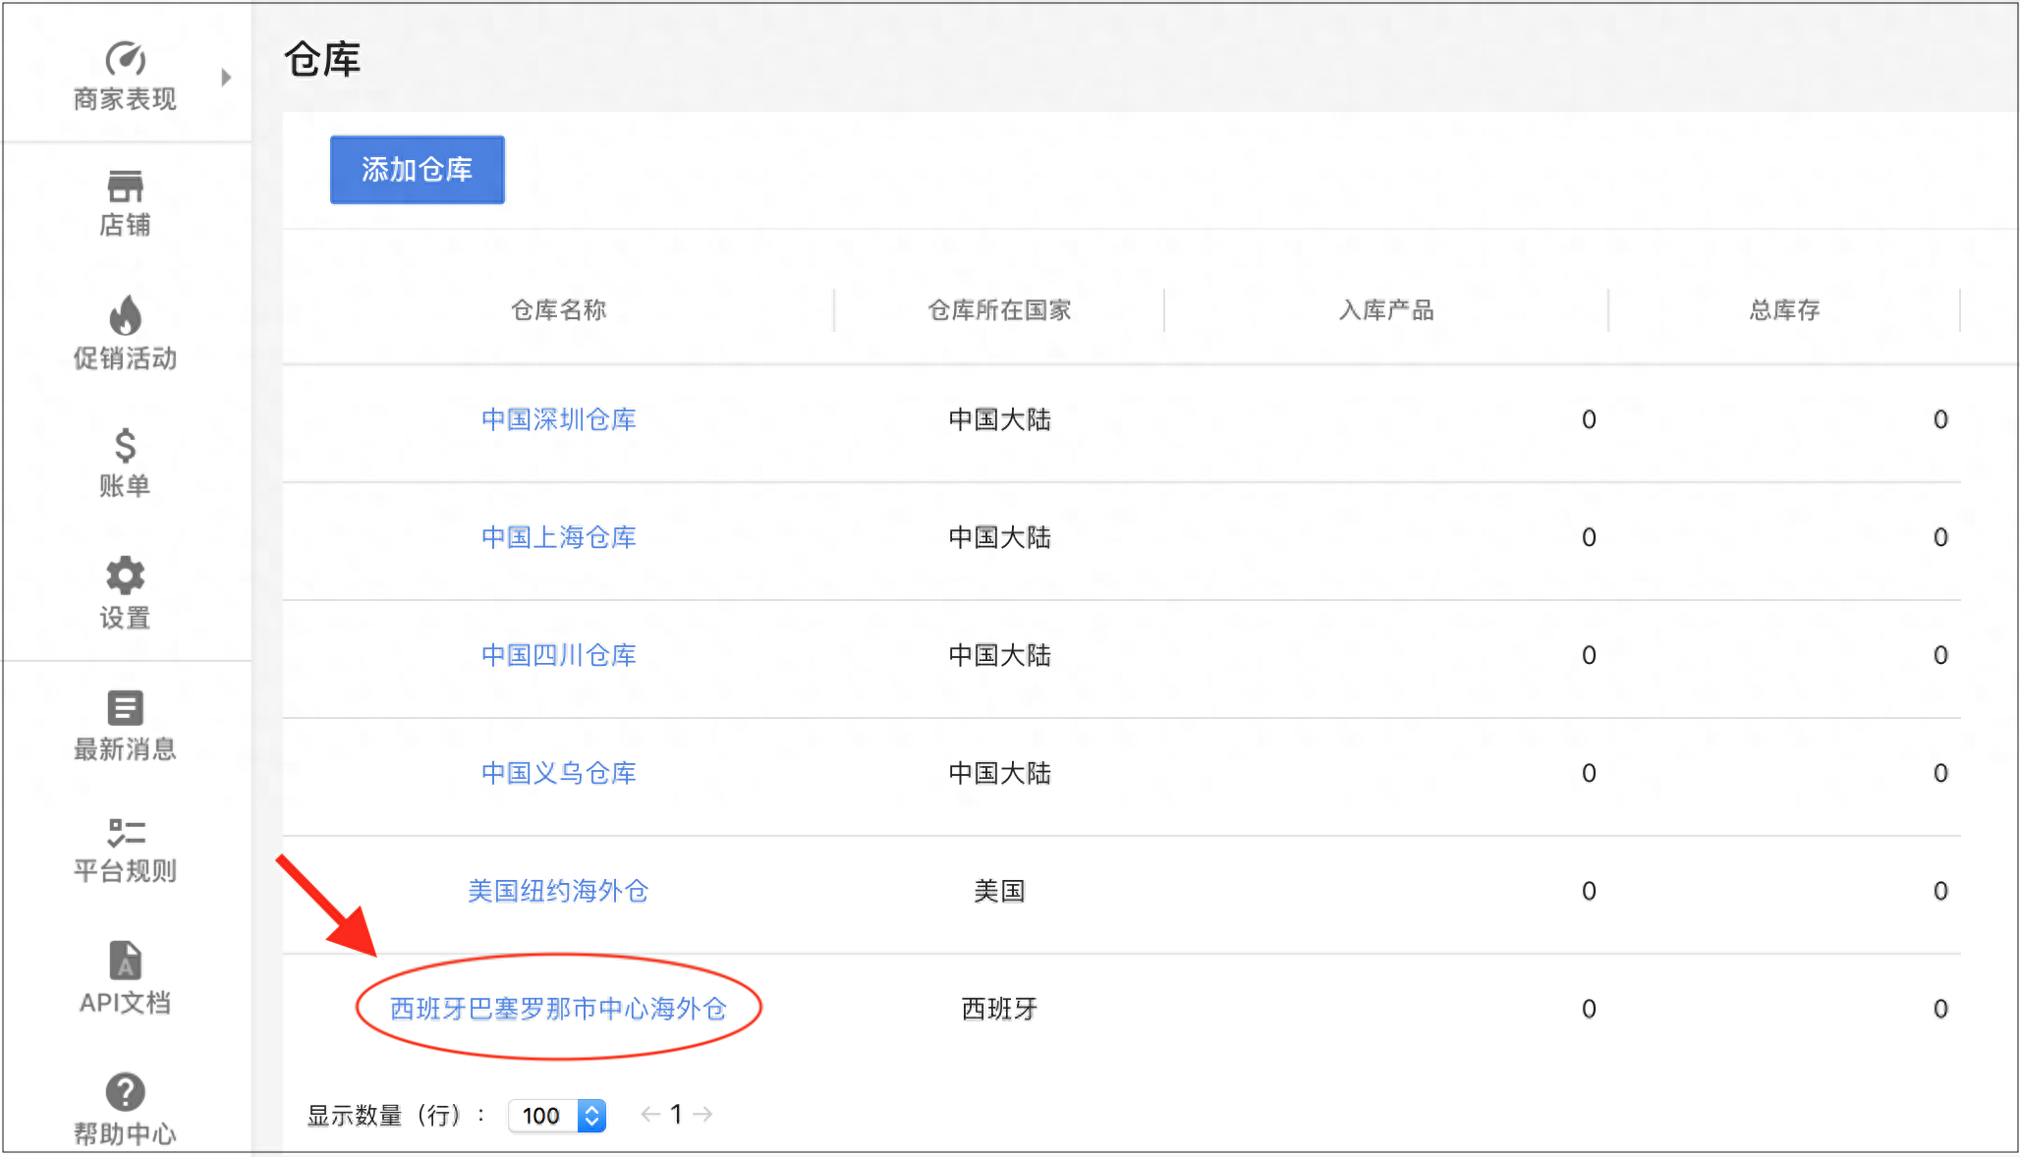Viewport: 2020px width, 1157px height.
Task: Select the 促销活动 menu label
Action: pyautogui.click(x=125, y=358)
